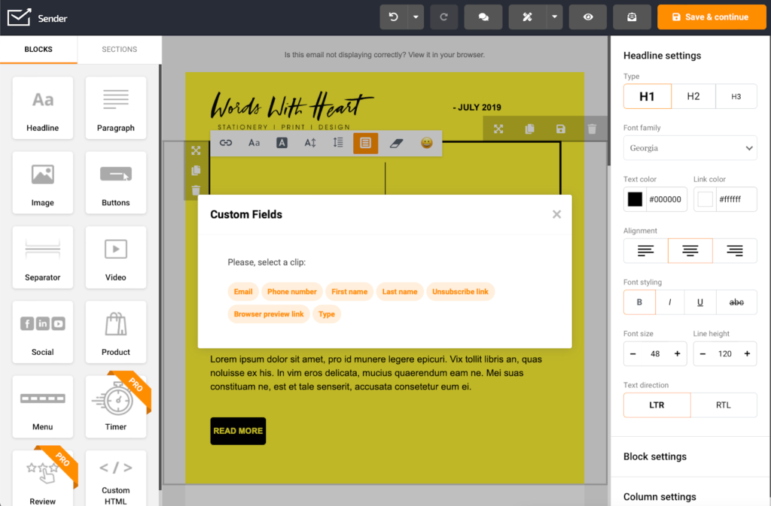
Task: Insert the Unsubscribe link custom field
Action: (460, 292)
